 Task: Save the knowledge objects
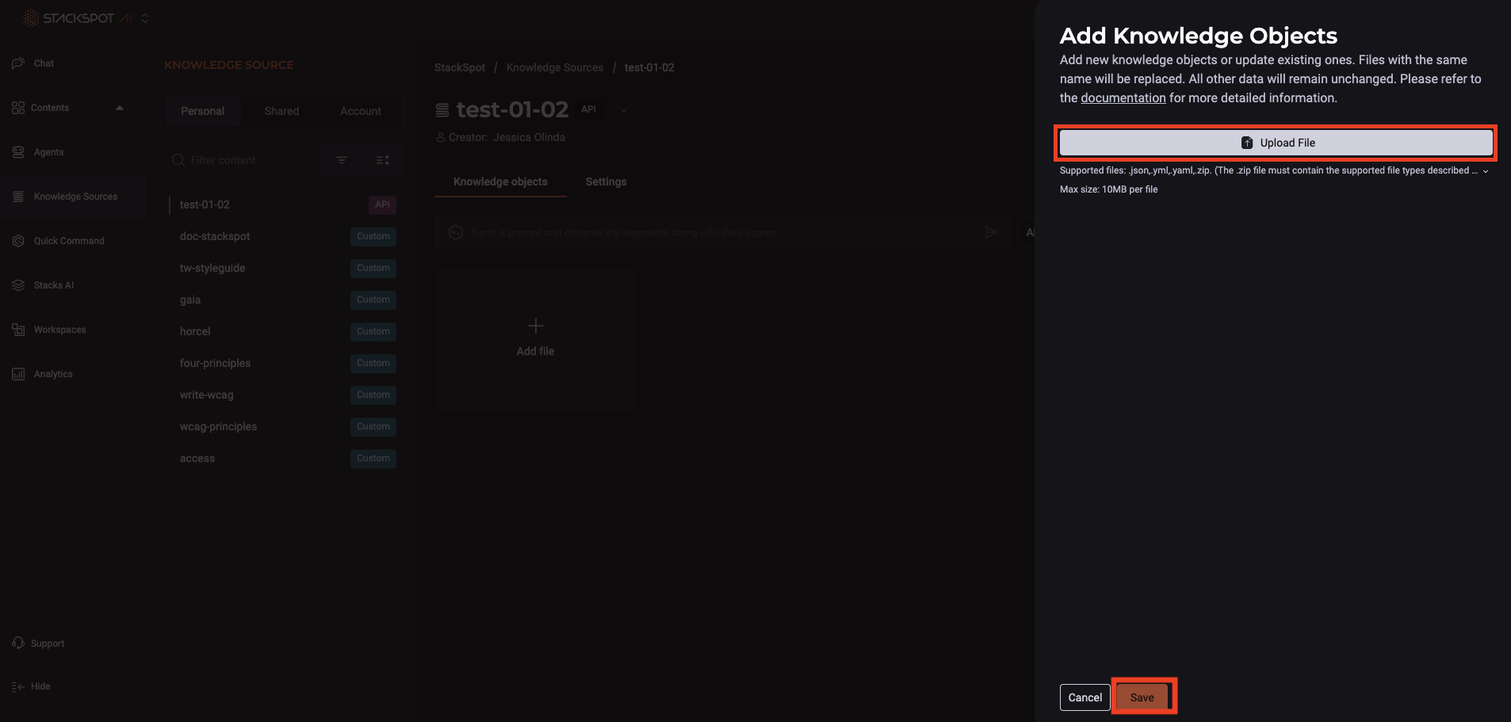1142,697
